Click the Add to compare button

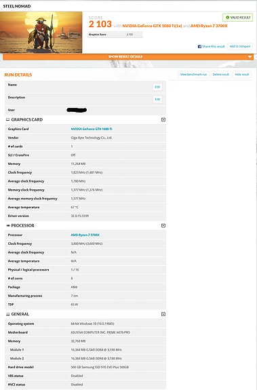point(240,47)
